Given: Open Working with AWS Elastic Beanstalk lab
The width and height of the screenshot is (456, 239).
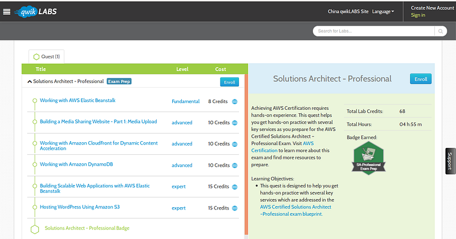Looking at the screenshot, I should (x=78, y=101).
